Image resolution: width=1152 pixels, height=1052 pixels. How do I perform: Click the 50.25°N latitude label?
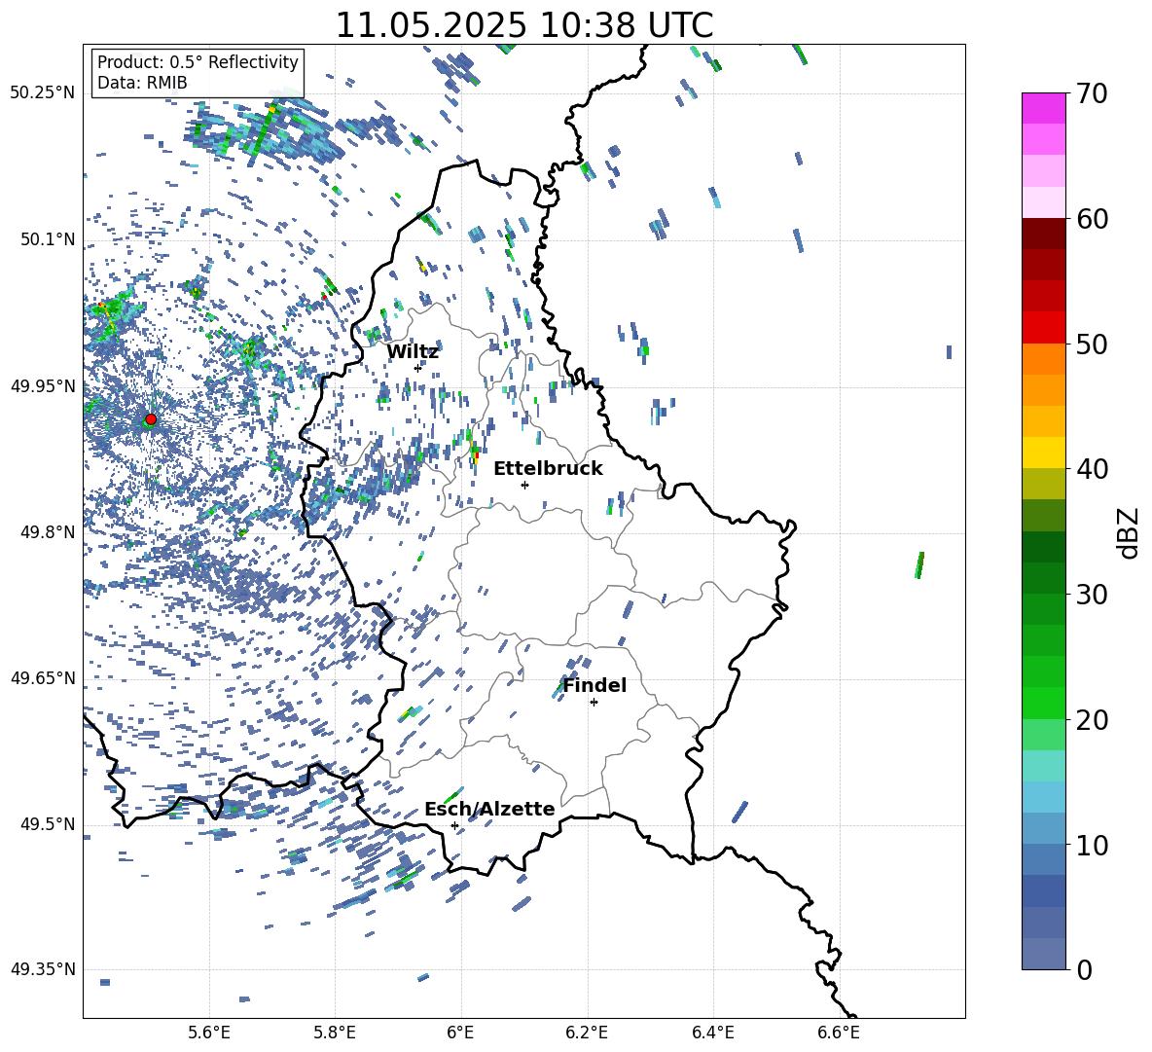coord(43,93)
